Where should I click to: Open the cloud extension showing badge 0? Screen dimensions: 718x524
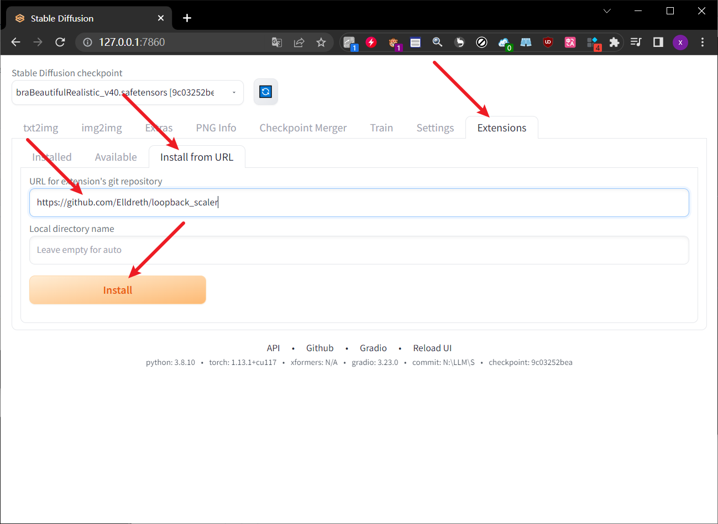point(504,42)
